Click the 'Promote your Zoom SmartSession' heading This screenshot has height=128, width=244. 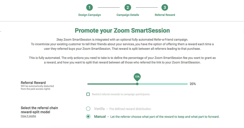pos(122,31)
